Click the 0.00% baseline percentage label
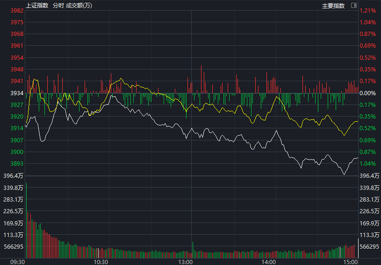Viewport: 381px width, 265px height. (367, 93)
